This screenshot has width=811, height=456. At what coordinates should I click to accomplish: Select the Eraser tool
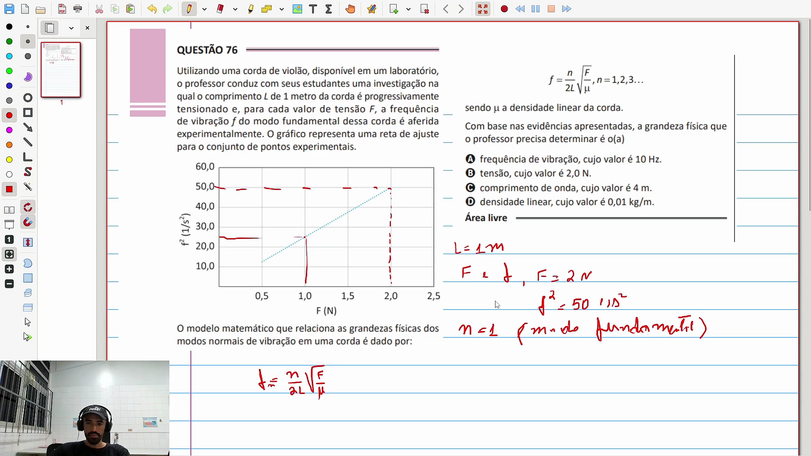(x=220, y=9)
